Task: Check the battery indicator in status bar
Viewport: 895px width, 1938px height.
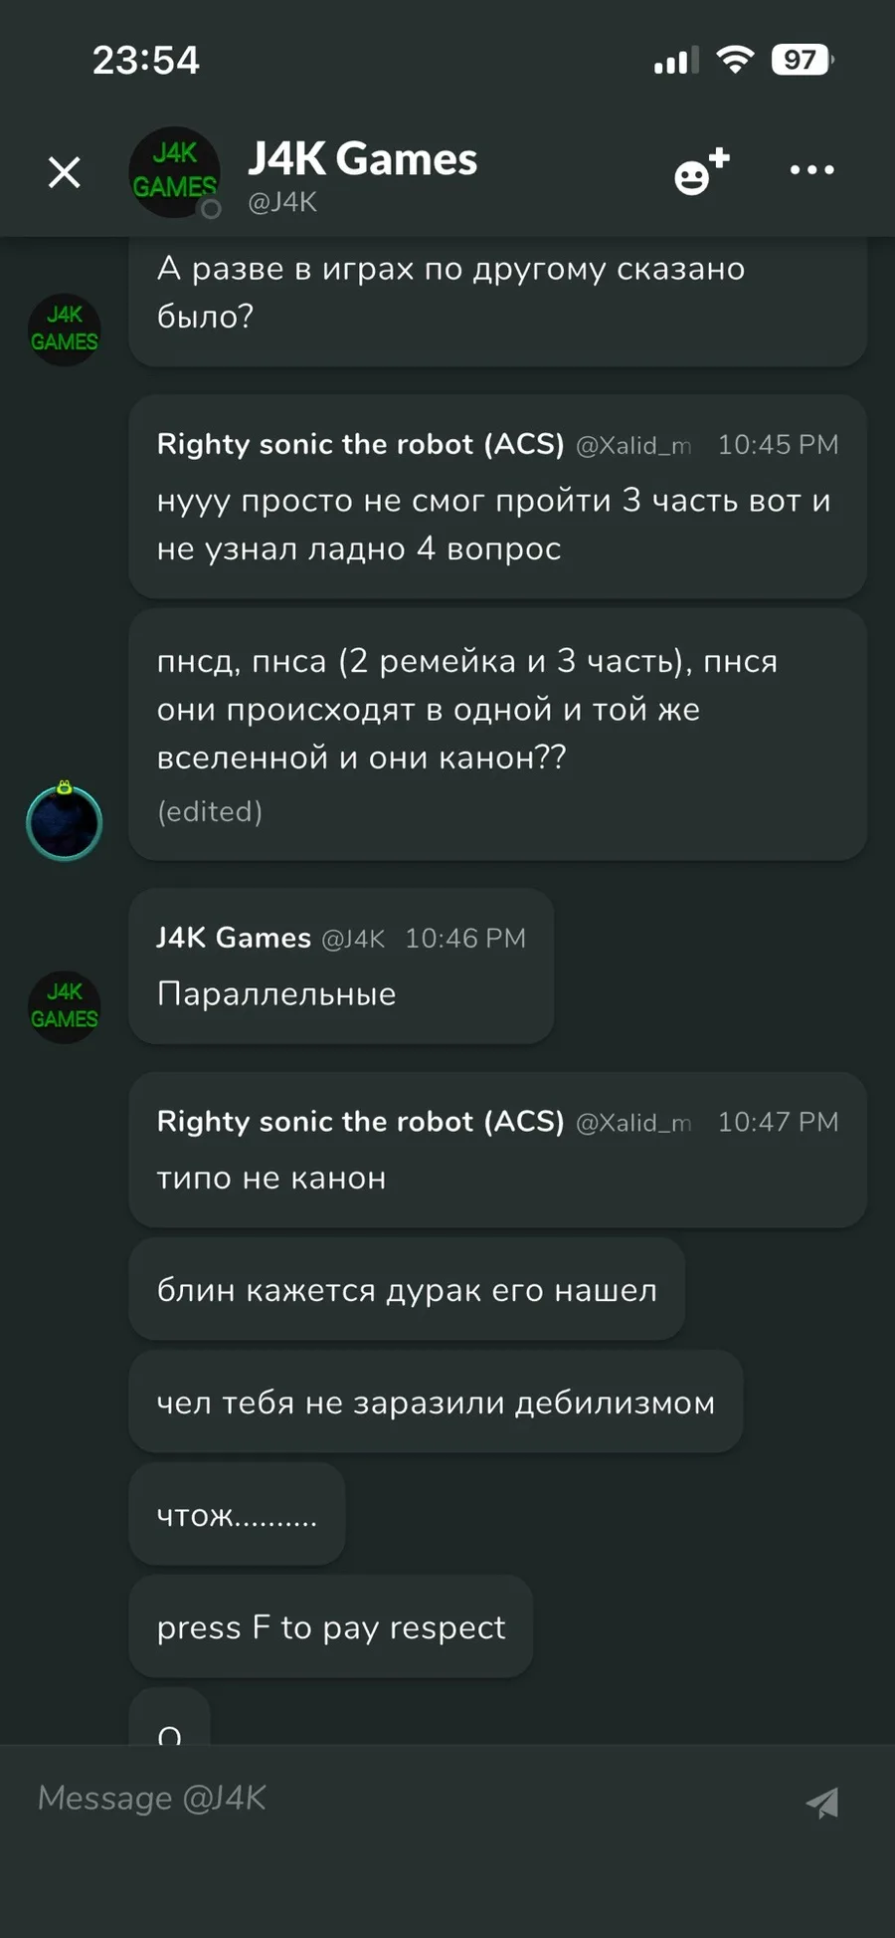Action: (802, 60)
